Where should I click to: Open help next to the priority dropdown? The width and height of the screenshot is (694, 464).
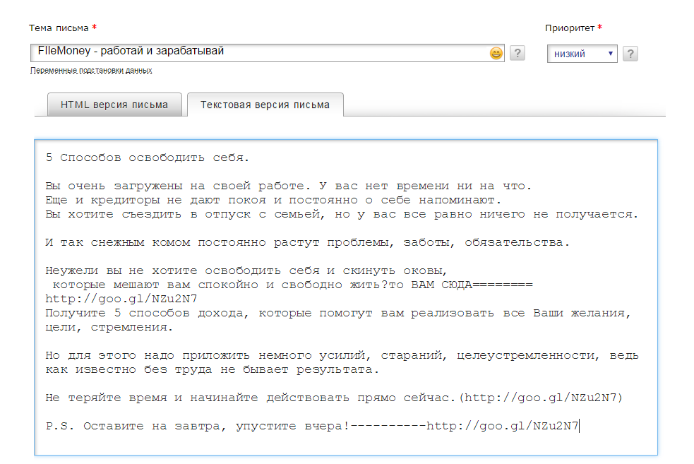pos(630,54)
